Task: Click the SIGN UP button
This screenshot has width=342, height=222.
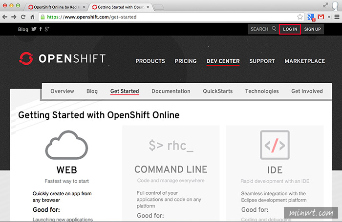Action: pos(313,29)
